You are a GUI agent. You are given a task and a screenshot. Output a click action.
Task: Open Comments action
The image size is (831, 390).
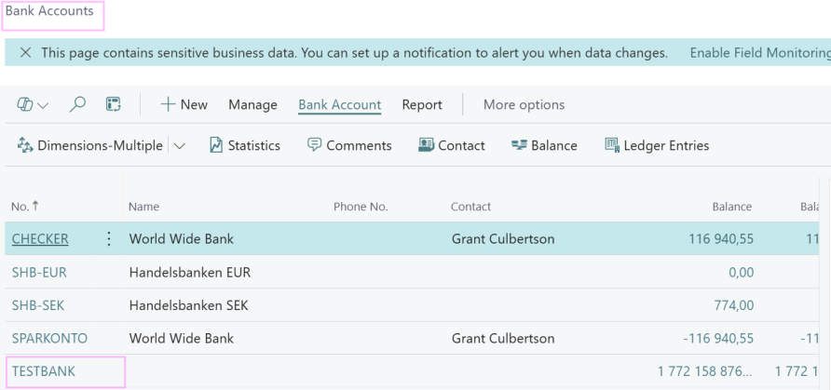point(349,145)
